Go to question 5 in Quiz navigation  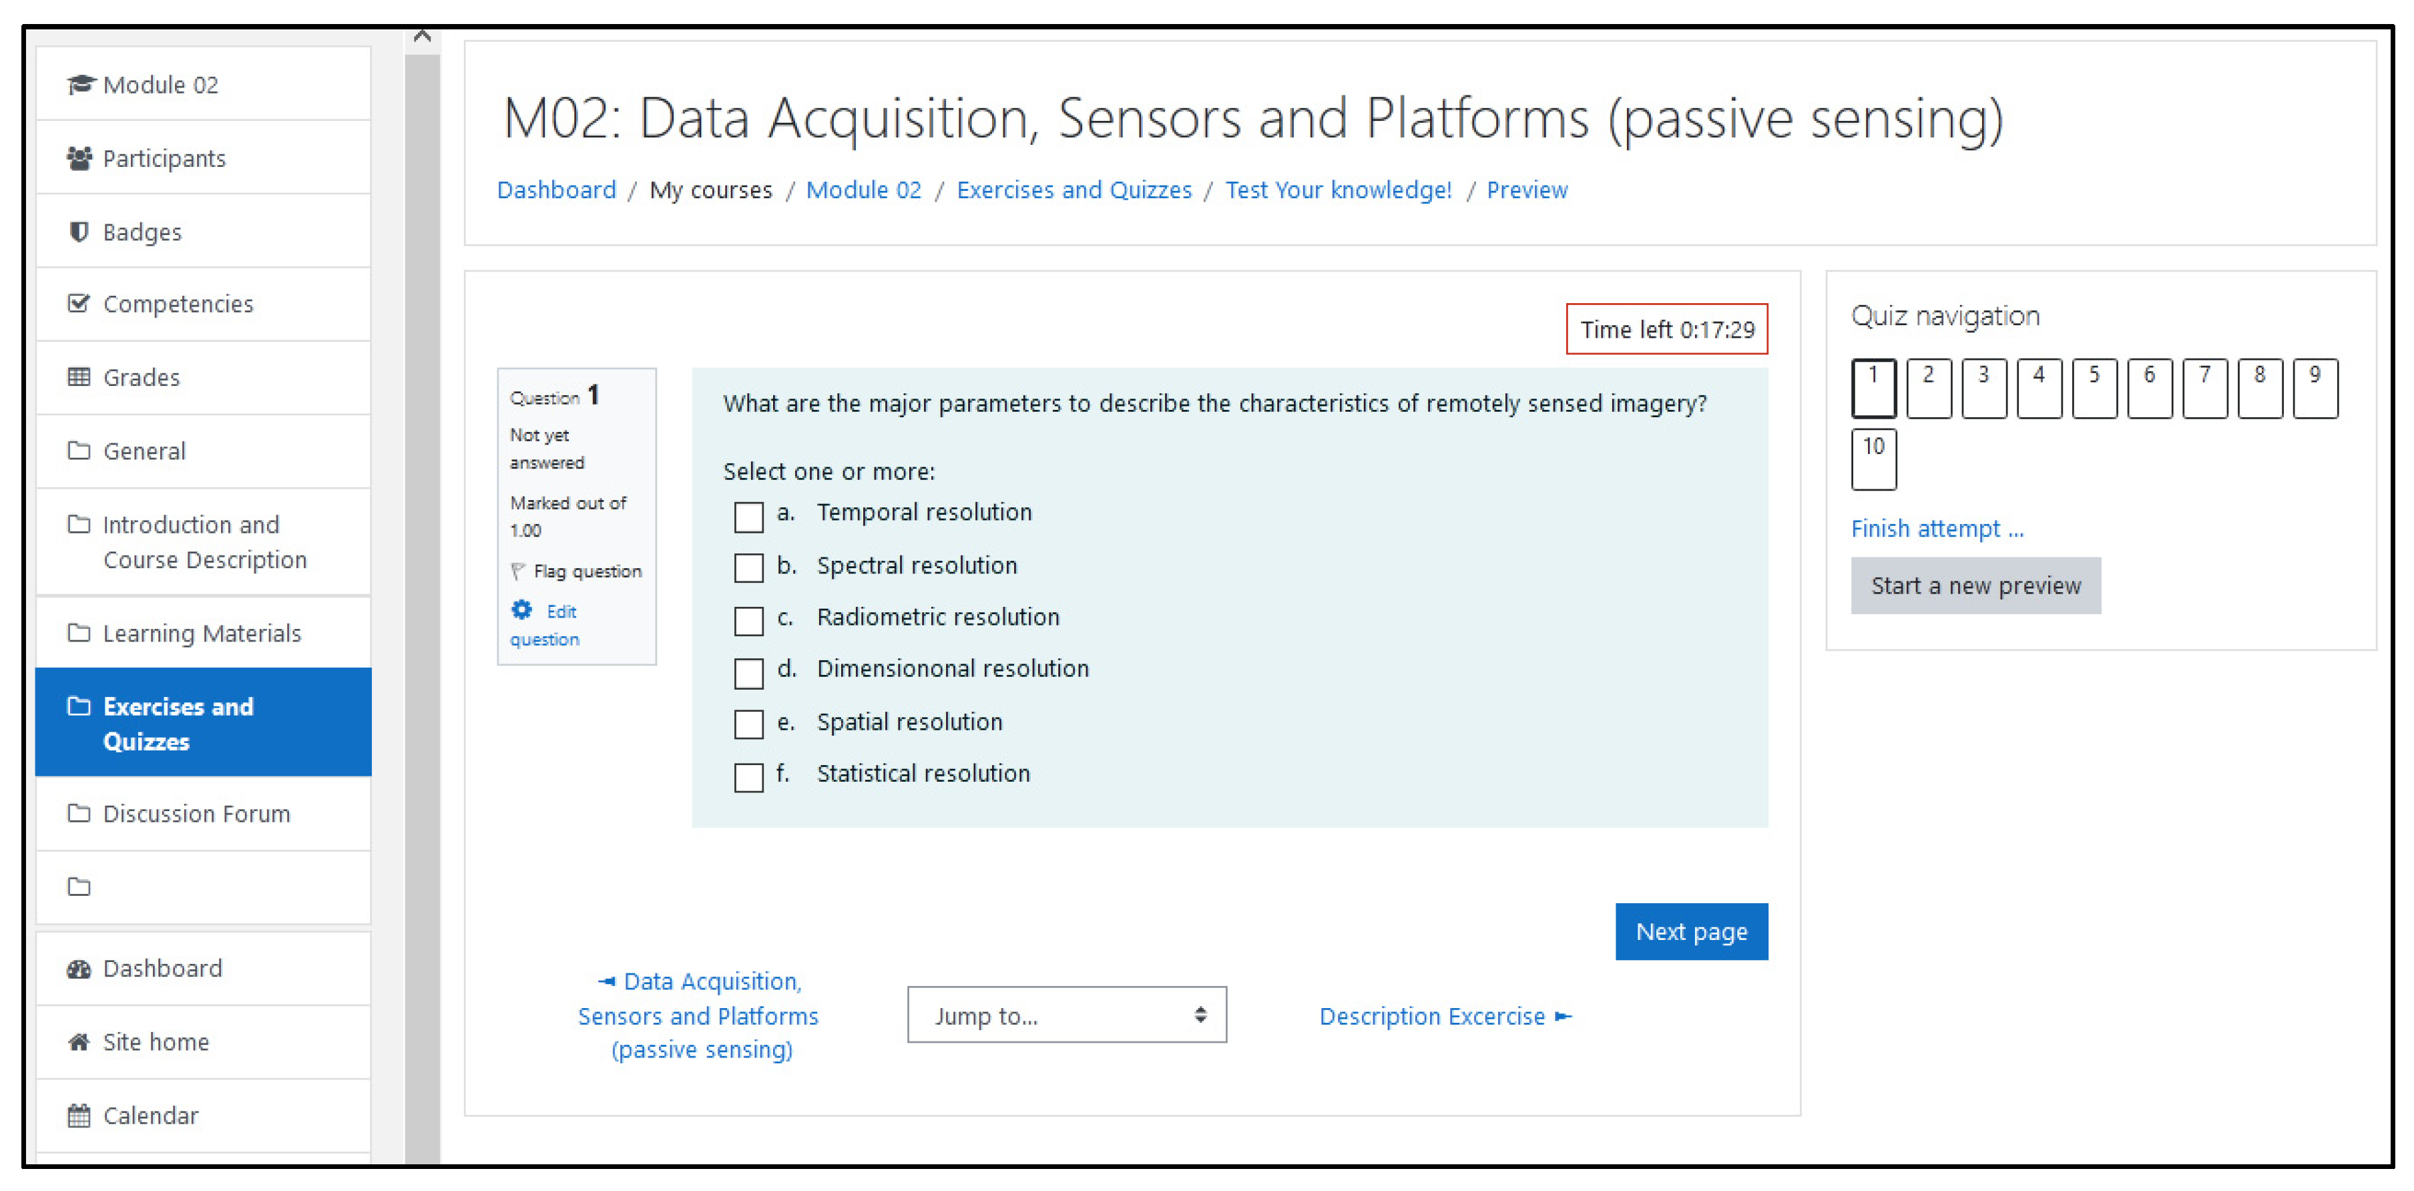point(2094,387)
